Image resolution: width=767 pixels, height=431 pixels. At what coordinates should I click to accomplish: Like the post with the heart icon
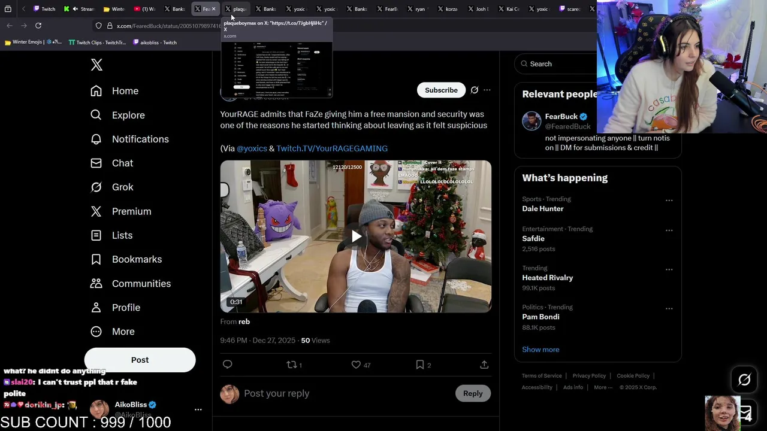coord(356,364)
